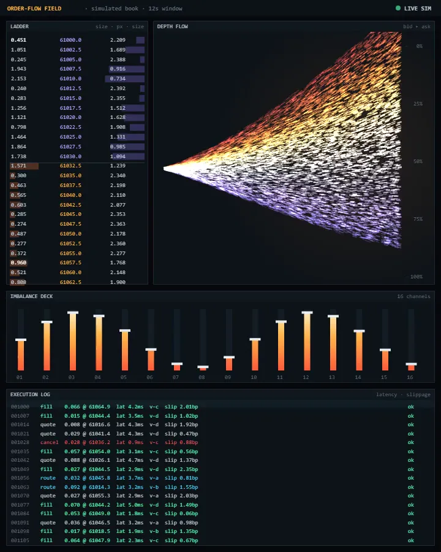Screen dimensions: 441x552
Task: Click the 'ok' status of log entry 001028
Action: [x=411, y=442]
